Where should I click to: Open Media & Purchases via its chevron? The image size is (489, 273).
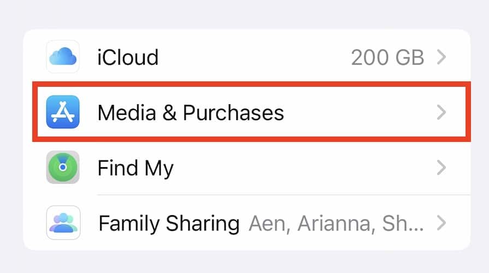(x=441, y=112)
